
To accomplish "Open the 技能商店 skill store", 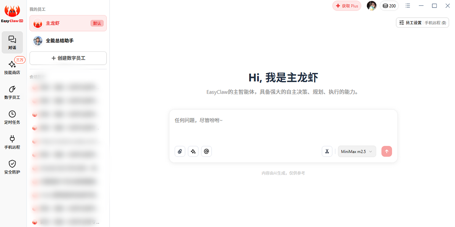I will (12, 68).
